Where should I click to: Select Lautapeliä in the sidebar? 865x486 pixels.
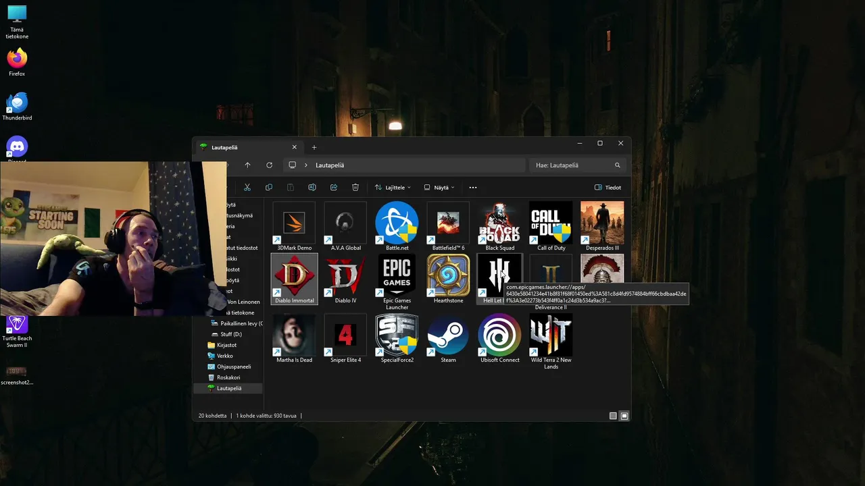click(228, 388)
